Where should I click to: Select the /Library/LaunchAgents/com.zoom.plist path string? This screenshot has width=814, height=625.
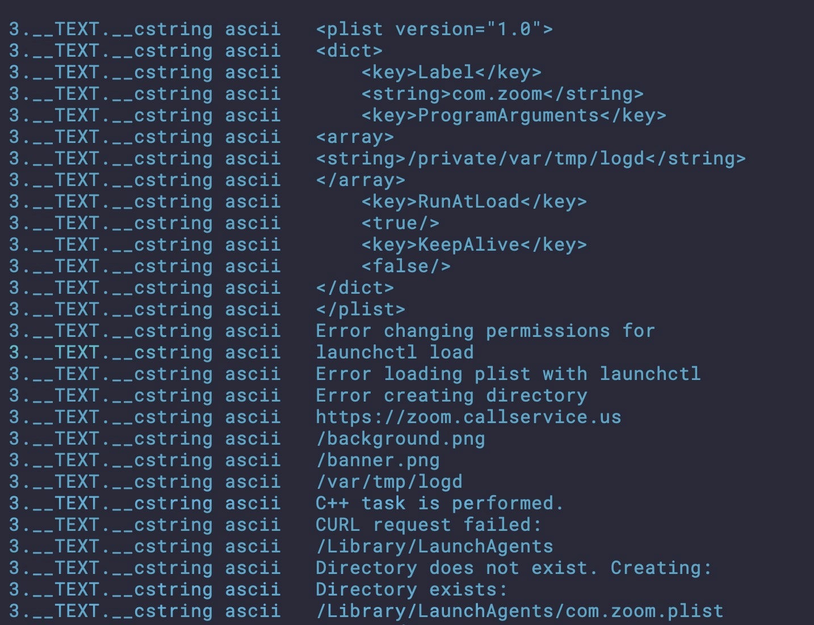[519, 611]
